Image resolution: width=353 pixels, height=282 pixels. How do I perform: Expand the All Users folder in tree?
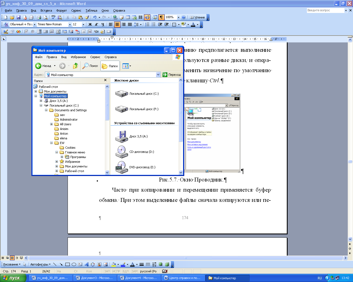[51, 124]
